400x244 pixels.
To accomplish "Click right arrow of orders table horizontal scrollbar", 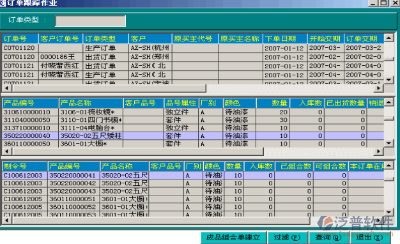I will (x=378, y=88).
